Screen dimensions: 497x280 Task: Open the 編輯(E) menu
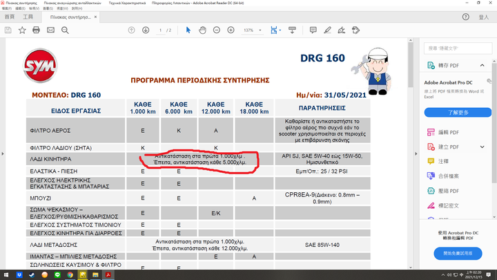pos(20,8)
